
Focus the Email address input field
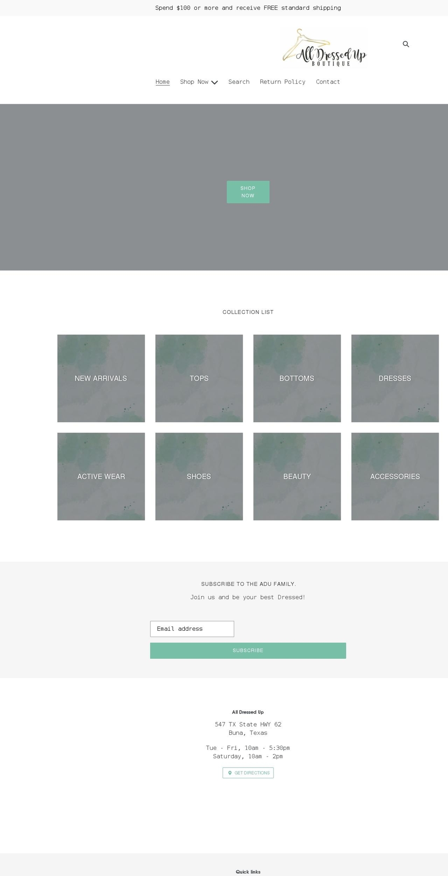click(x=192, y=629)
